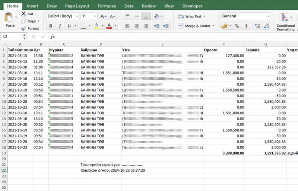Open the Calibri (Body) font dropdown
The height and width of the screenshot is (191, 298).
[x=77, y=16]
